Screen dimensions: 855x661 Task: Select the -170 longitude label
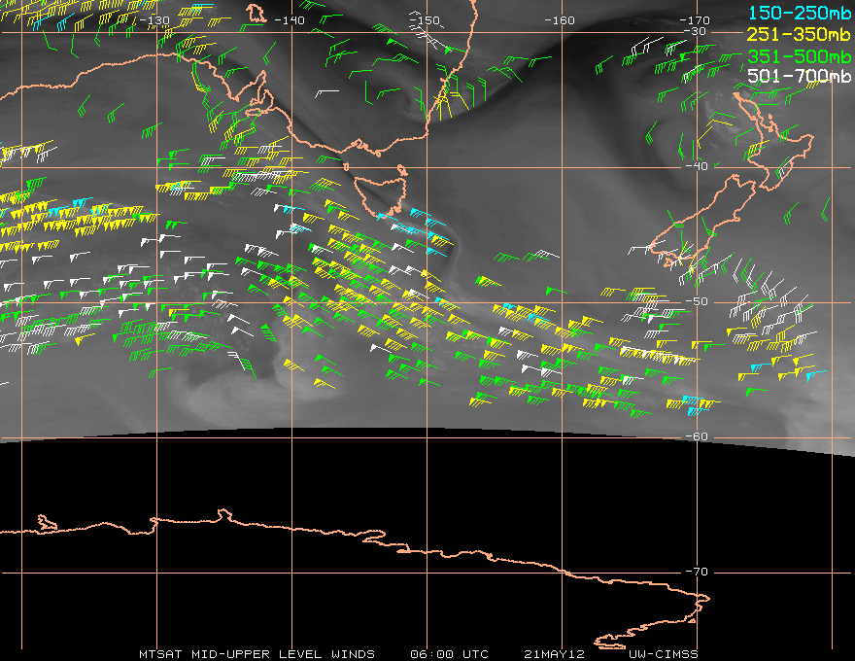coord(694,19)
